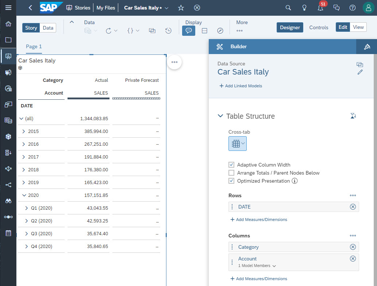Collapse the 2020 row

(x=24, y=195)
